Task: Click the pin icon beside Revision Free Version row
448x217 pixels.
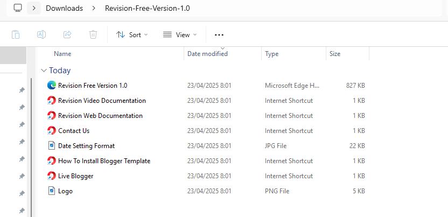Action: coord(22,90)
